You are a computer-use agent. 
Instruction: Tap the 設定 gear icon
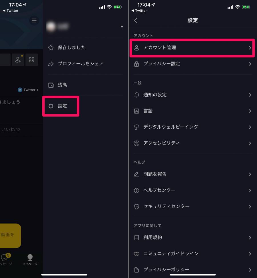coord(51,106)
